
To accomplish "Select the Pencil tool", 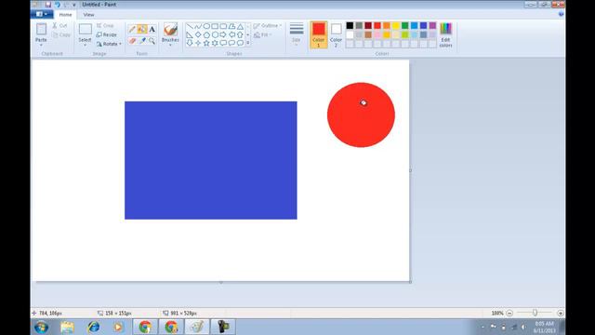I will [x=132, y=29].
